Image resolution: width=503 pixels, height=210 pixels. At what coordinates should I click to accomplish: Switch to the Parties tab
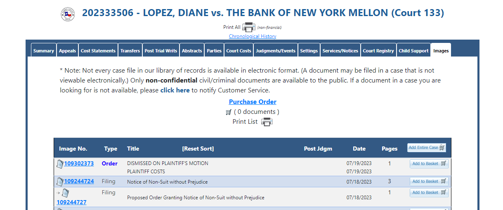pos(214,51)
